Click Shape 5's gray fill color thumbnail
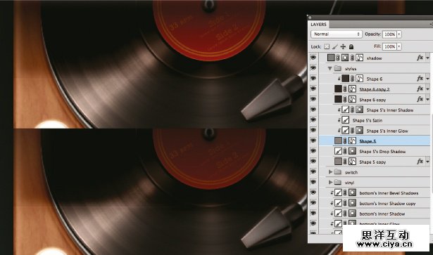 coord(338,140)
